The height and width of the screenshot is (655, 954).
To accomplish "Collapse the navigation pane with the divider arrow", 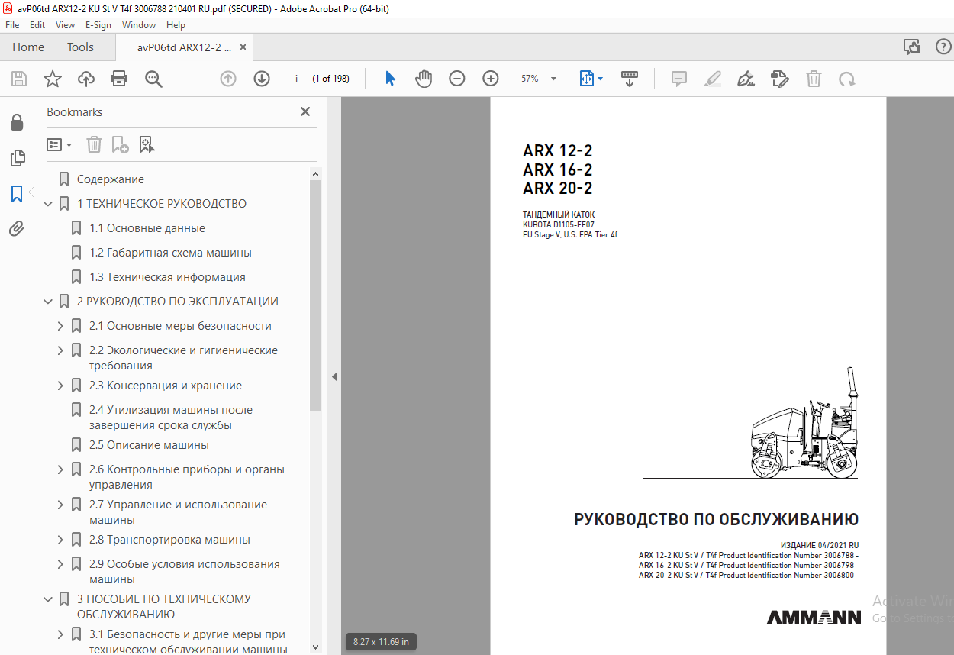I will pos(334,376).
